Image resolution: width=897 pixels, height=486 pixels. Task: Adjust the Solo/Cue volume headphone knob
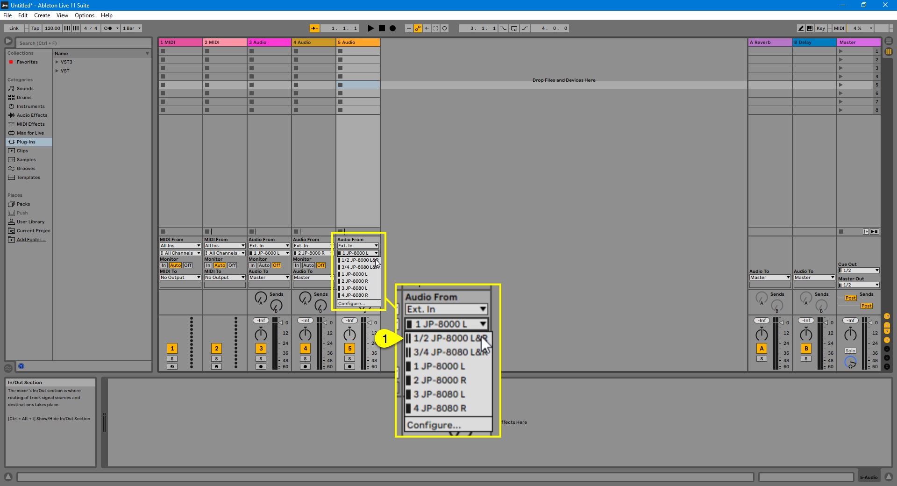(850, 362)
